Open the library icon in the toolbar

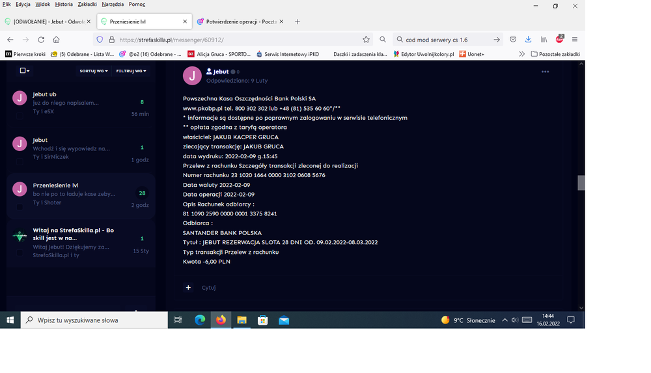tap(544, 40)
